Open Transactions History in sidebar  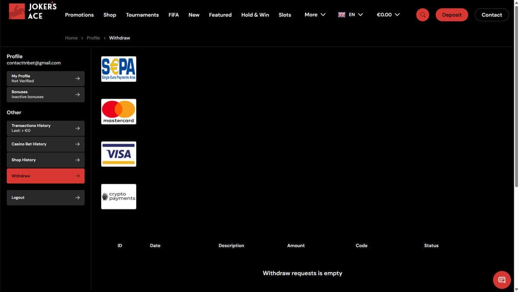coord(45,128)
